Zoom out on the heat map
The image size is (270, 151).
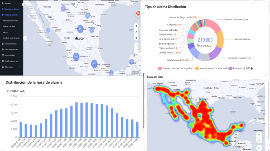point(259,141)
